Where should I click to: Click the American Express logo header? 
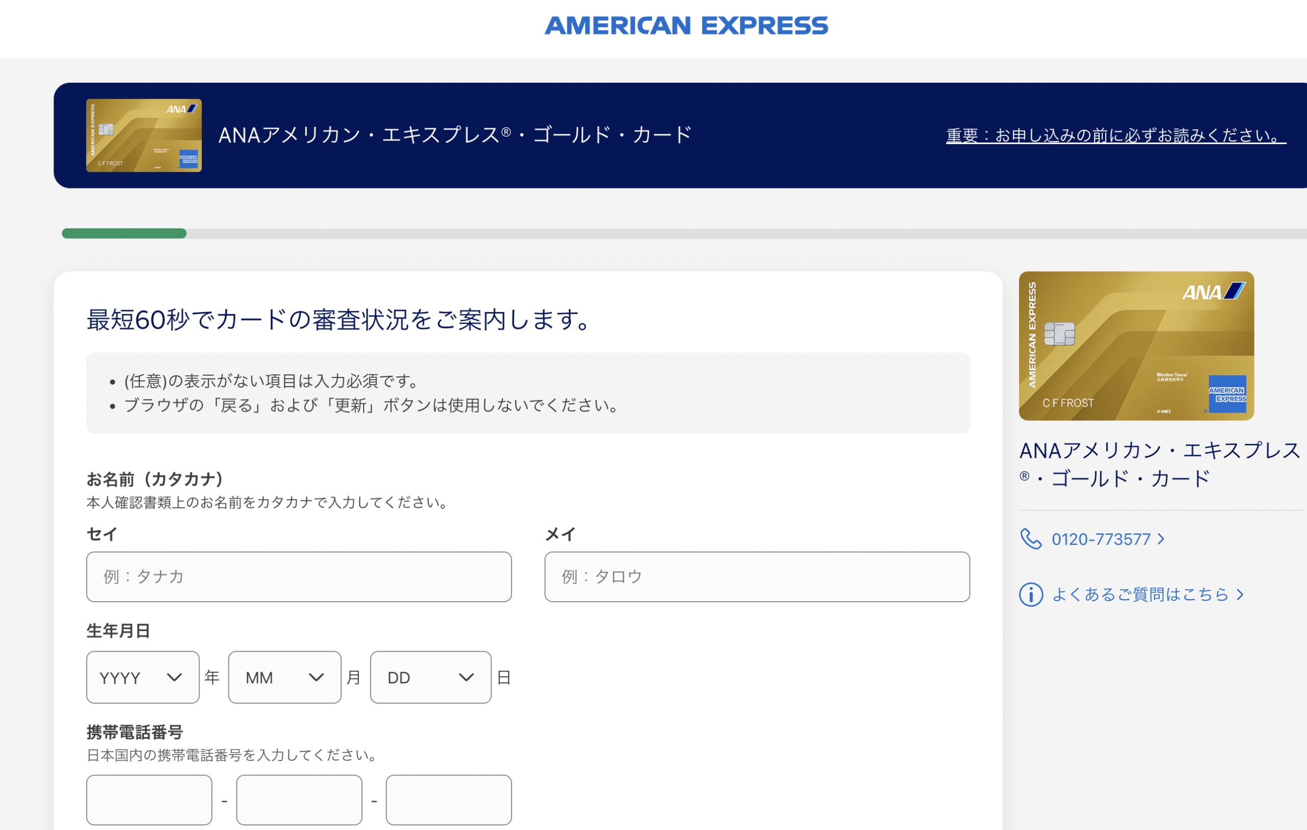point(686,26)
